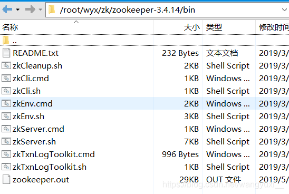Viewport: 289px width, 194px height.
Task: Select the zkTxnLogToolkit.sh file name
Action: point(50,167)
